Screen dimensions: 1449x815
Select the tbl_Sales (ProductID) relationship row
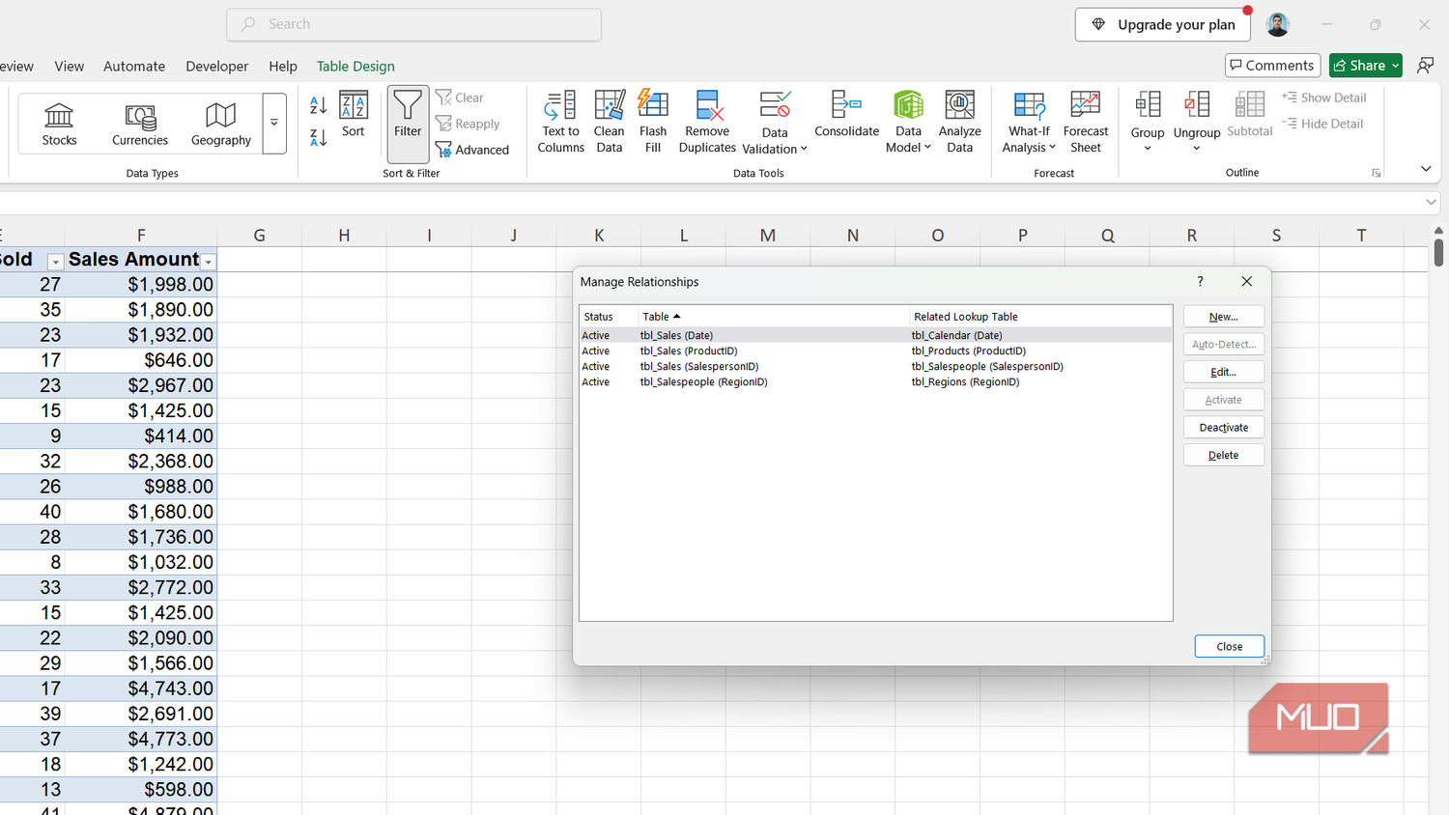(x=875, y=351)
